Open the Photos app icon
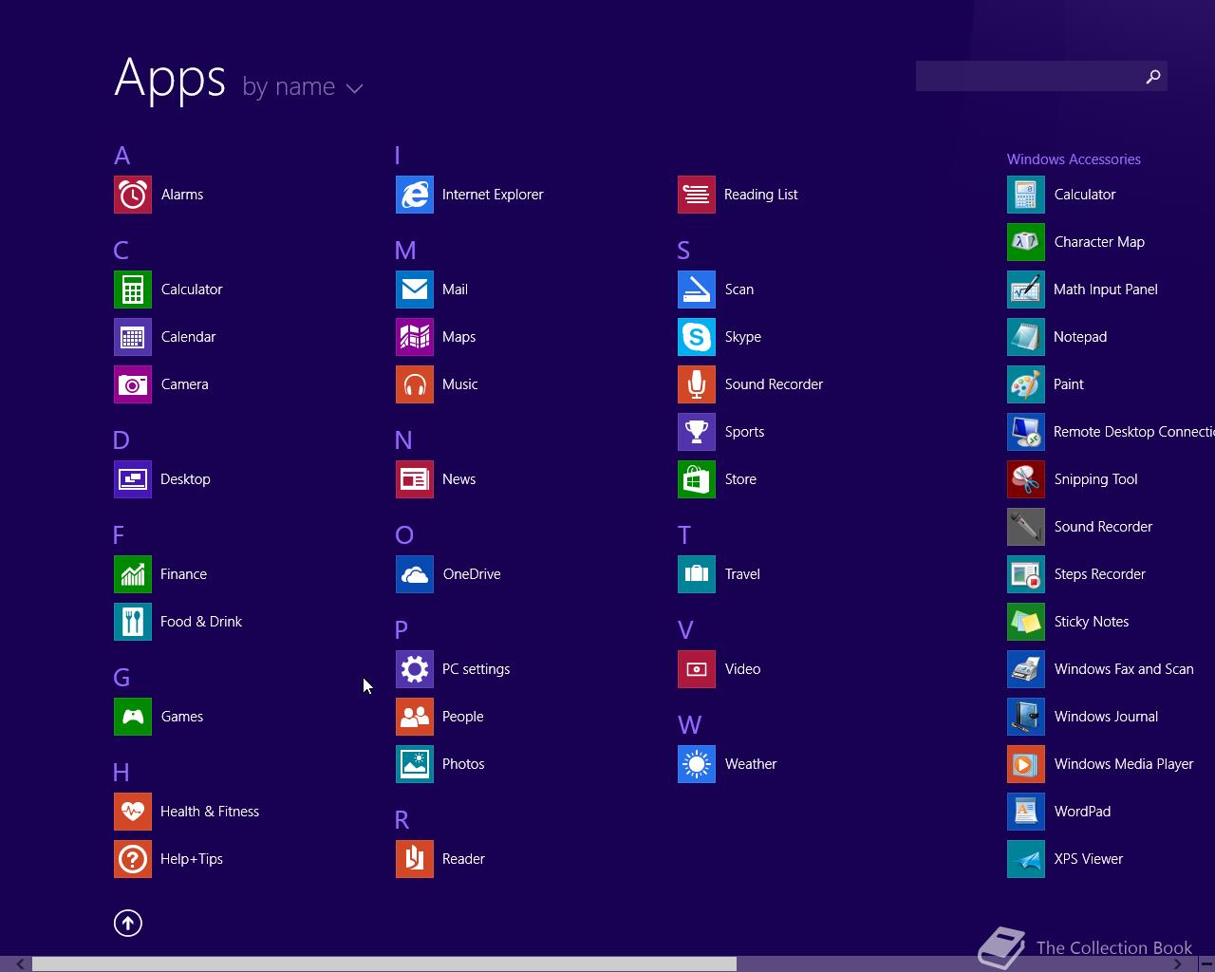Image resolution: width=1215 pixels, height=972 pixels. [x=415, y=764]
